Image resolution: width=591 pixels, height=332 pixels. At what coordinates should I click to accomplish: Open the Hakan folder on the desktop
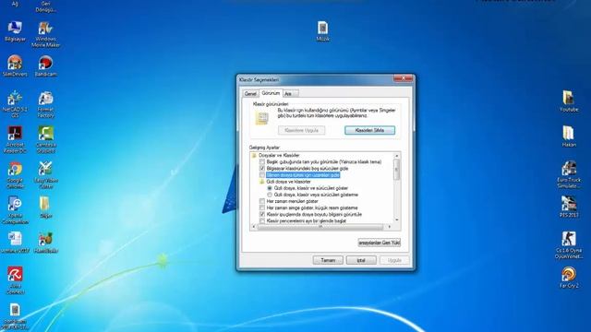569,136
